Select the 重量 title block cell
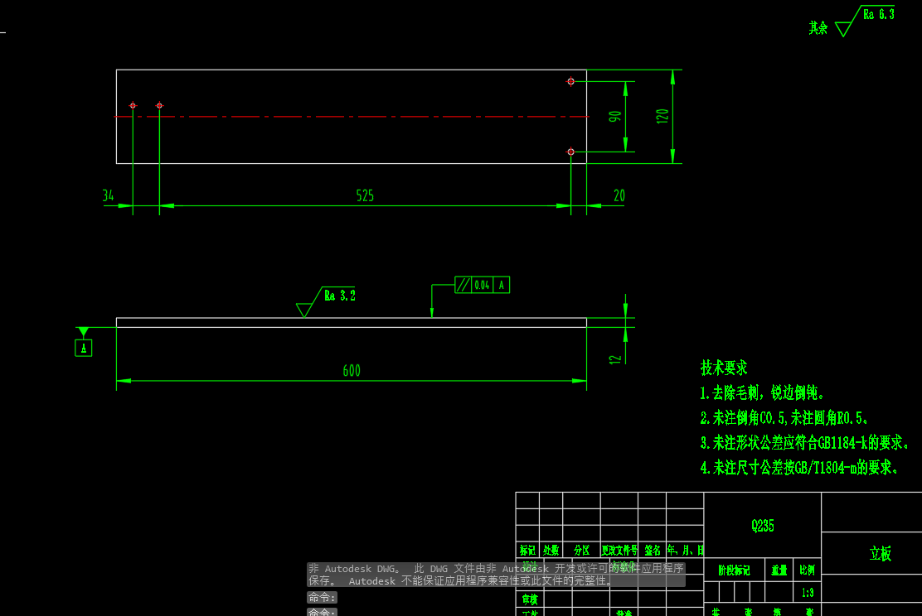 click(x=779, y=570)
